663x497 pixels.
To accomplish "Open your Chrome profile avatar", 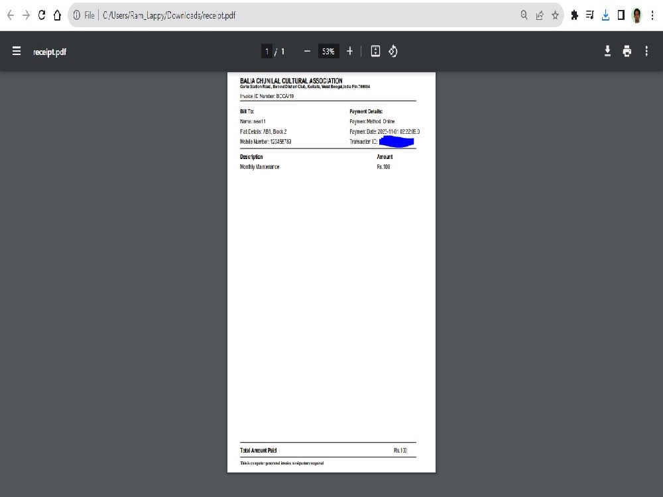I will click(636, 15).
